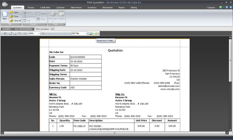233x140 pixels.
Task: Click the Charles Wooten sales person cell
Action: pyautogui.click(x=86, y=79)
